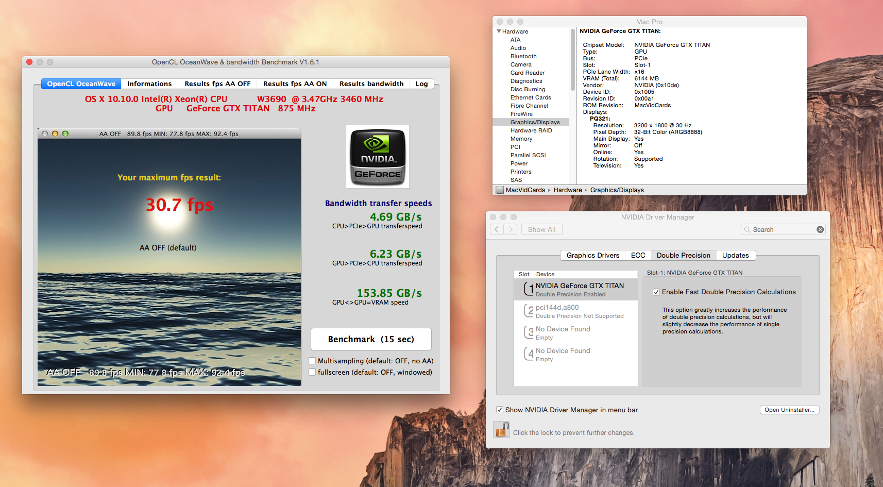
Task: Open Results bandwidth tab
Action: tap(371, 83)
